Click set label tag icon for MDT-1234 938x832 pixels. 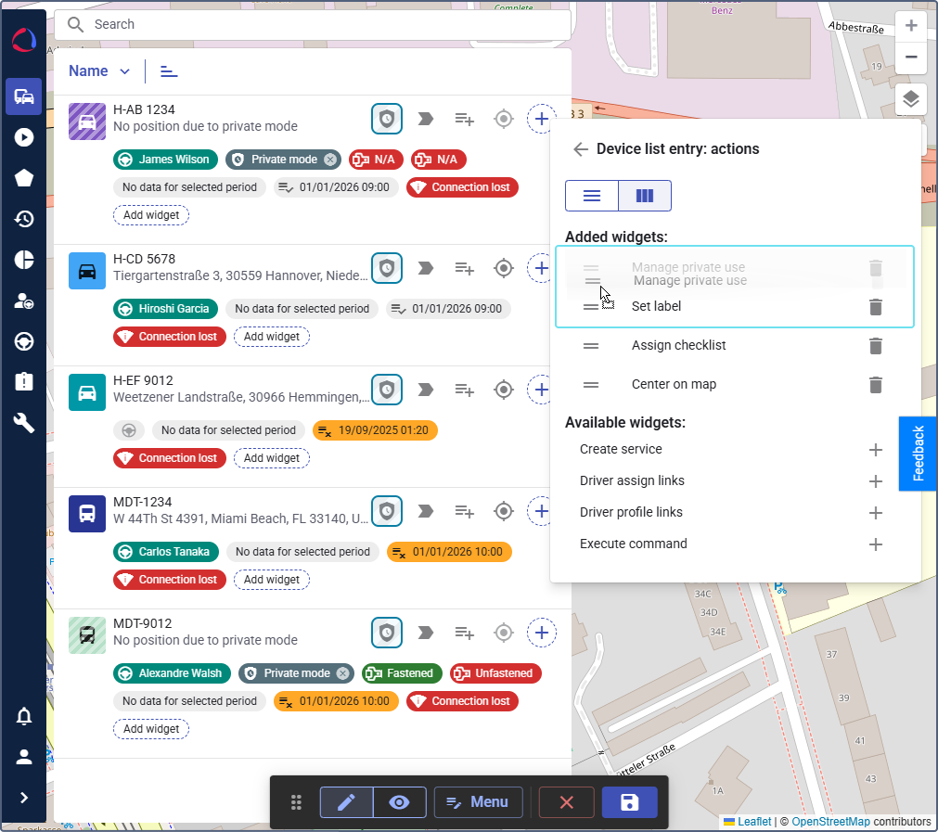(x=426, y=511)
